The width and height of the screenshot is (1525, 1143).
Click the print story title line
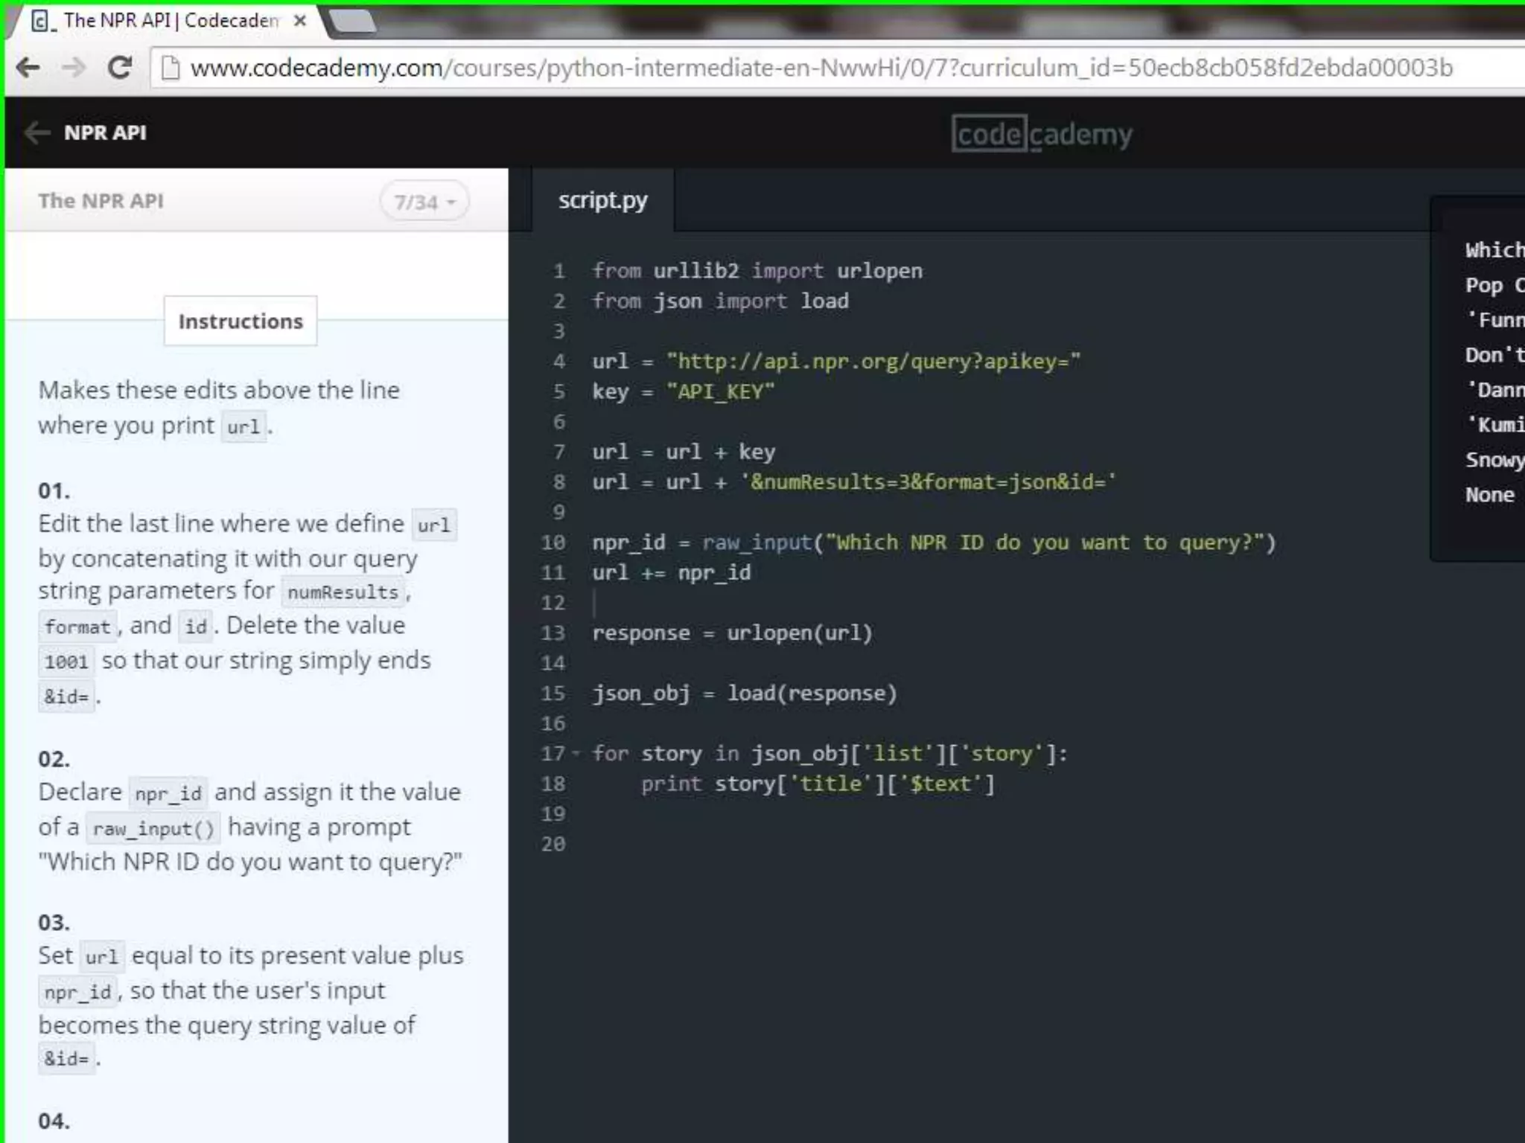818,784
